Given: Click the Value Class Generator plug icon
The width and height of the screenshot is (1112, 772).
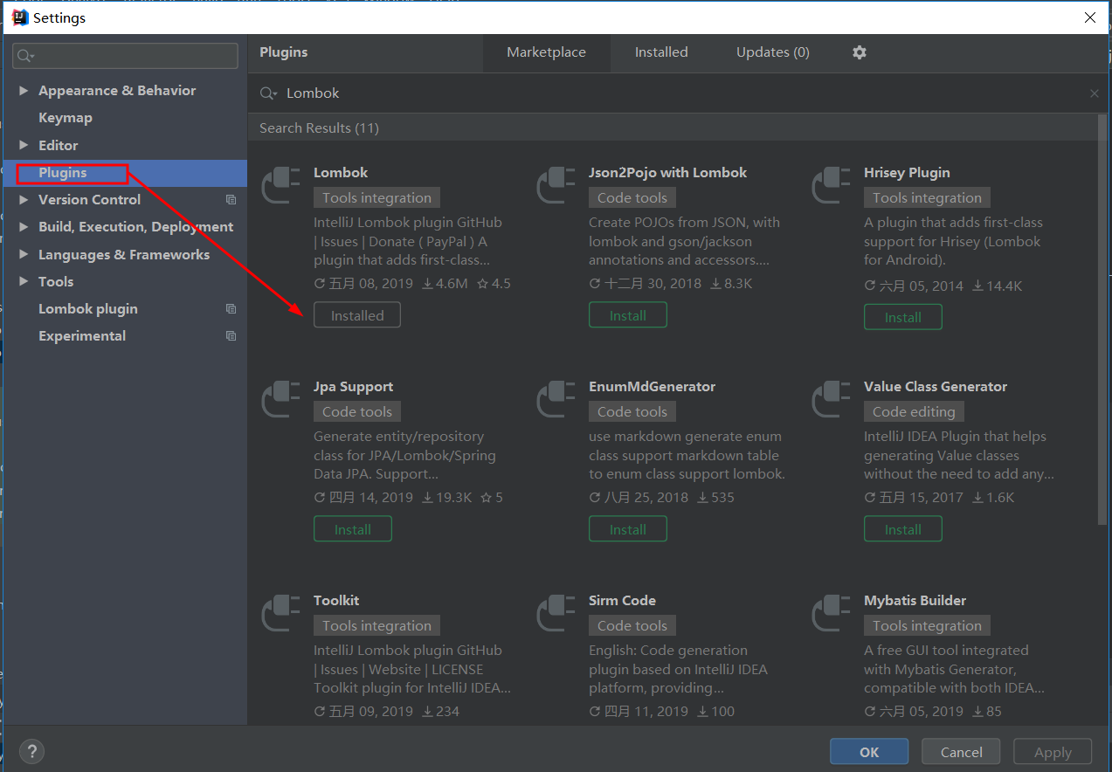Looking at the screenshot, I should [832, 399].
